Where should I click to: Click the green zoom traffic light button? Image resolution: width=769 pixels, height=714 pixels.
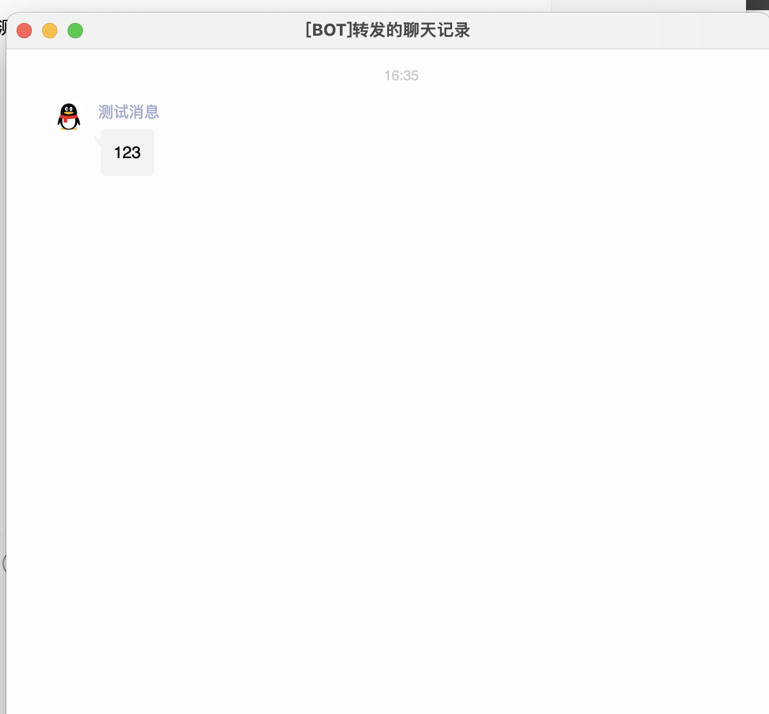(x=75, y=30)
